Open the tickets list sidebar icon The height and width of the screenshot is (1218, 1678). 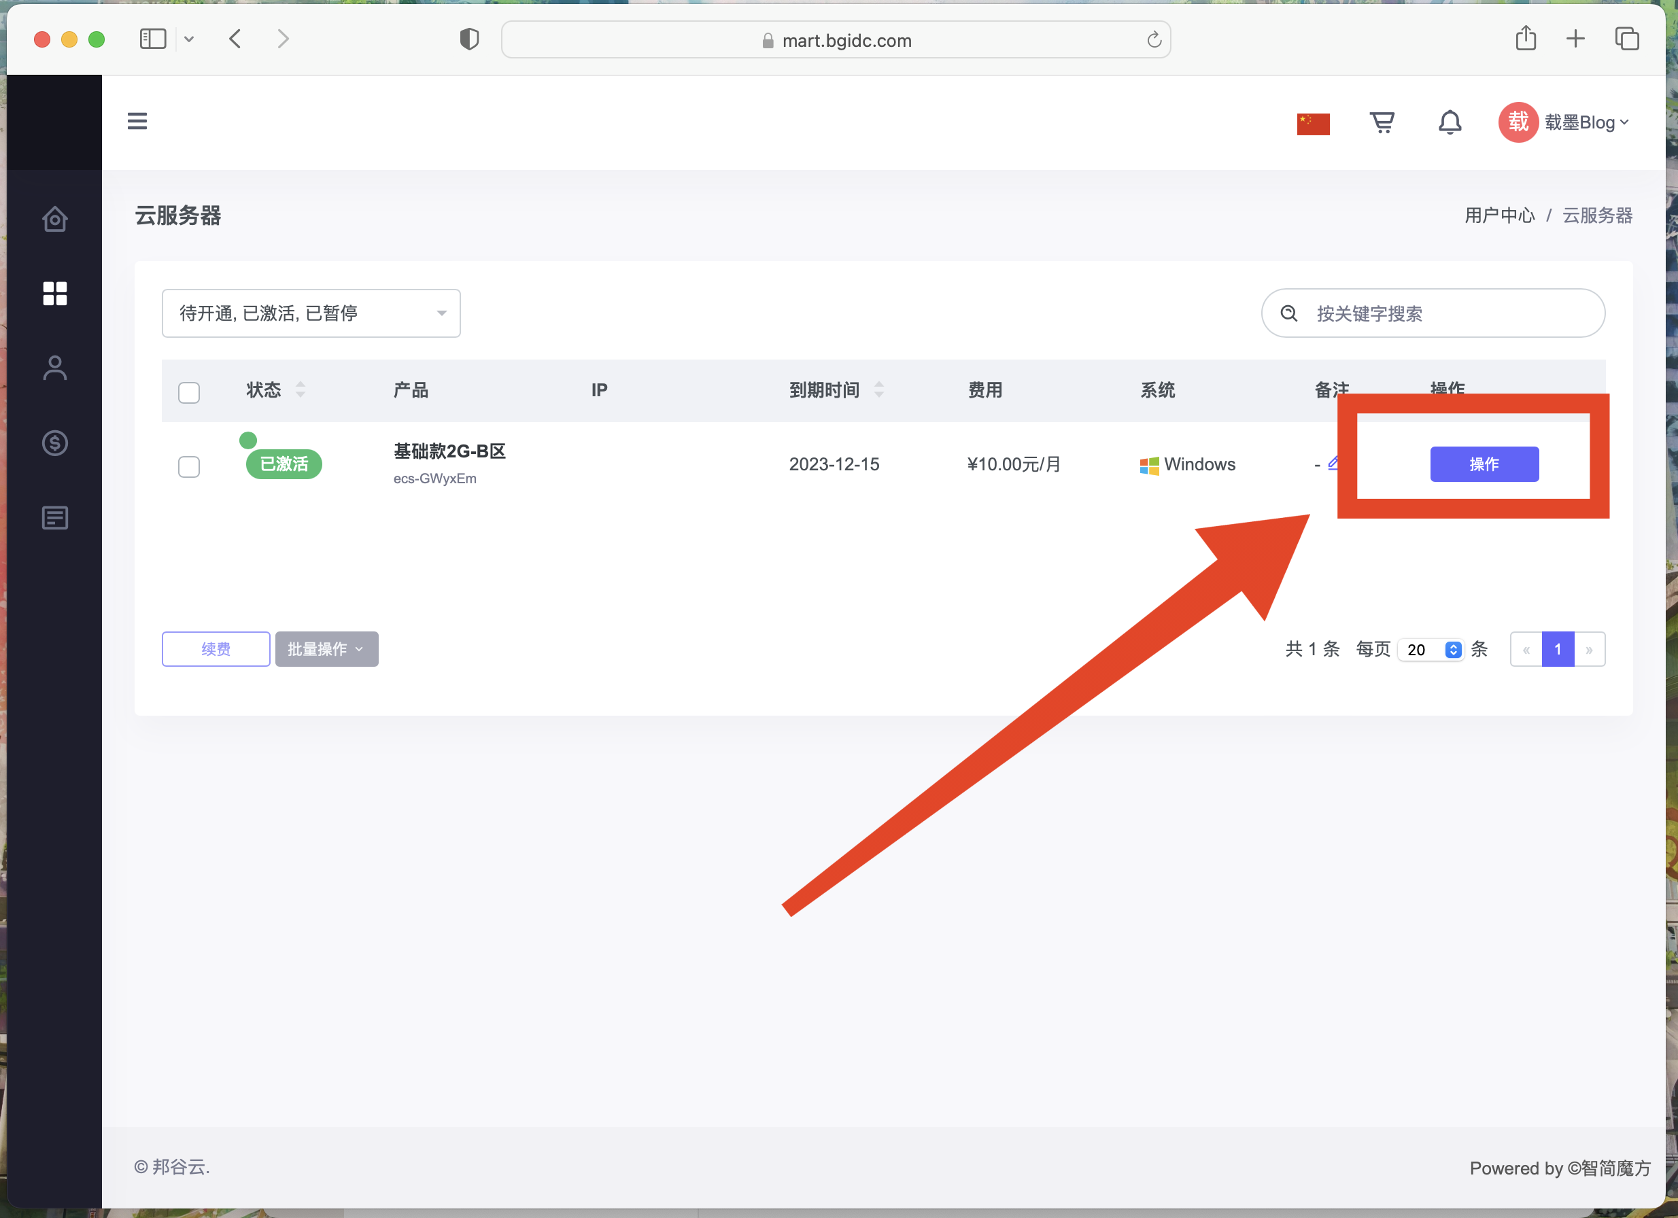pos(55,518)
